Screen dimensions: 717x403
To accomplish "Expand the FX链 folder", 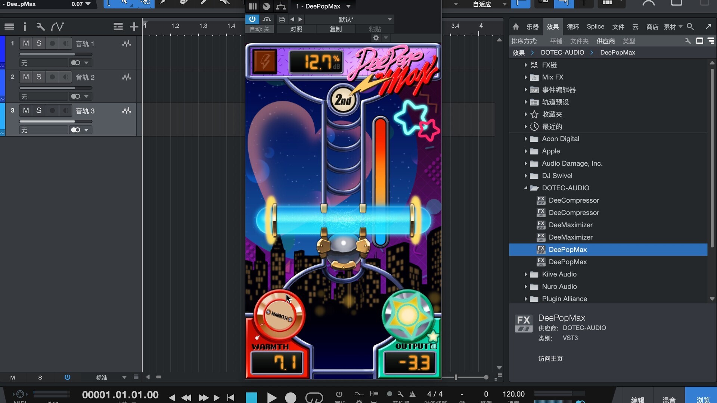I will (x=525, y=65).
